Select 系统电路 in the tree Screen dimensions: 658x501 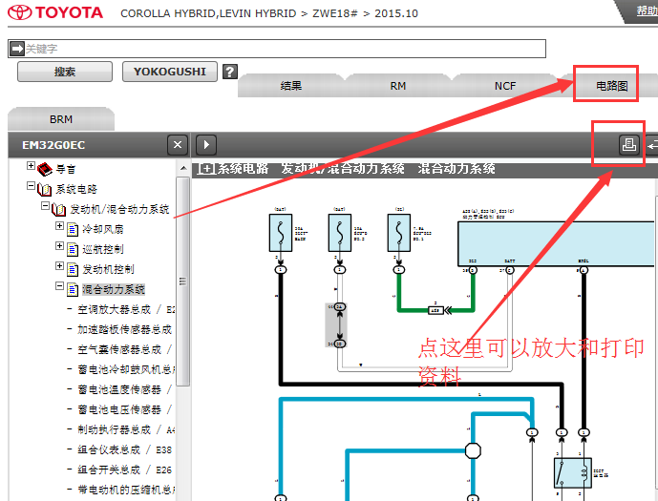point(76,190)
